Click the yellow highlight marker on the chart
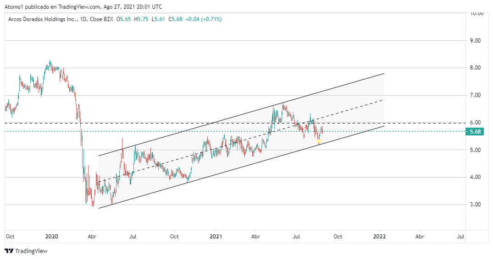This screenshot has height=259, width=493. pyautogui.click(x=319, y=141)
